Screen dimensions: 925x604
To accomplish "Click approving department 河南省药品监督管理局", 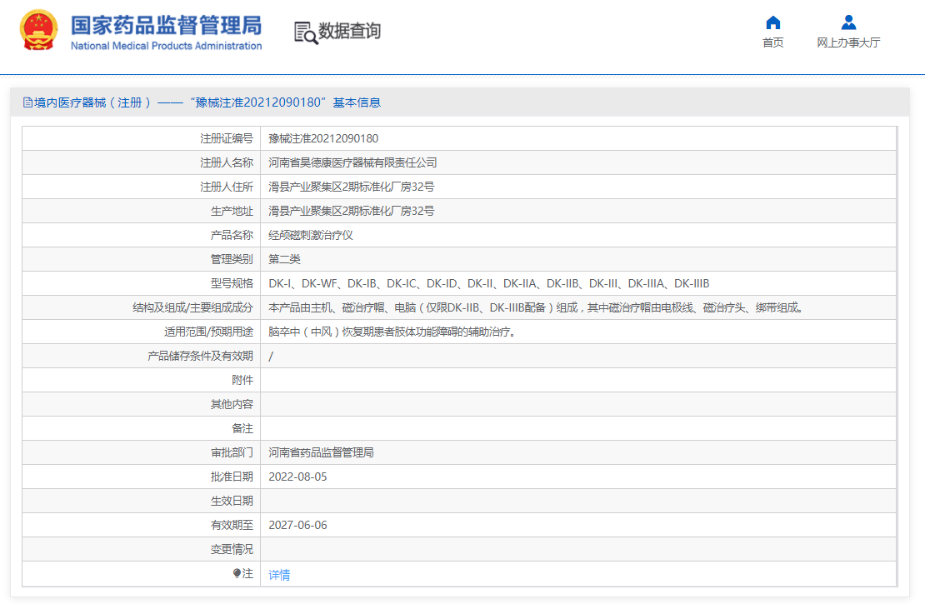I will pyautogui.click(x=321, y=452).
